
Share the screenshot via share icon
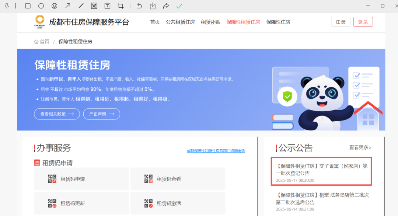(166, 6)
